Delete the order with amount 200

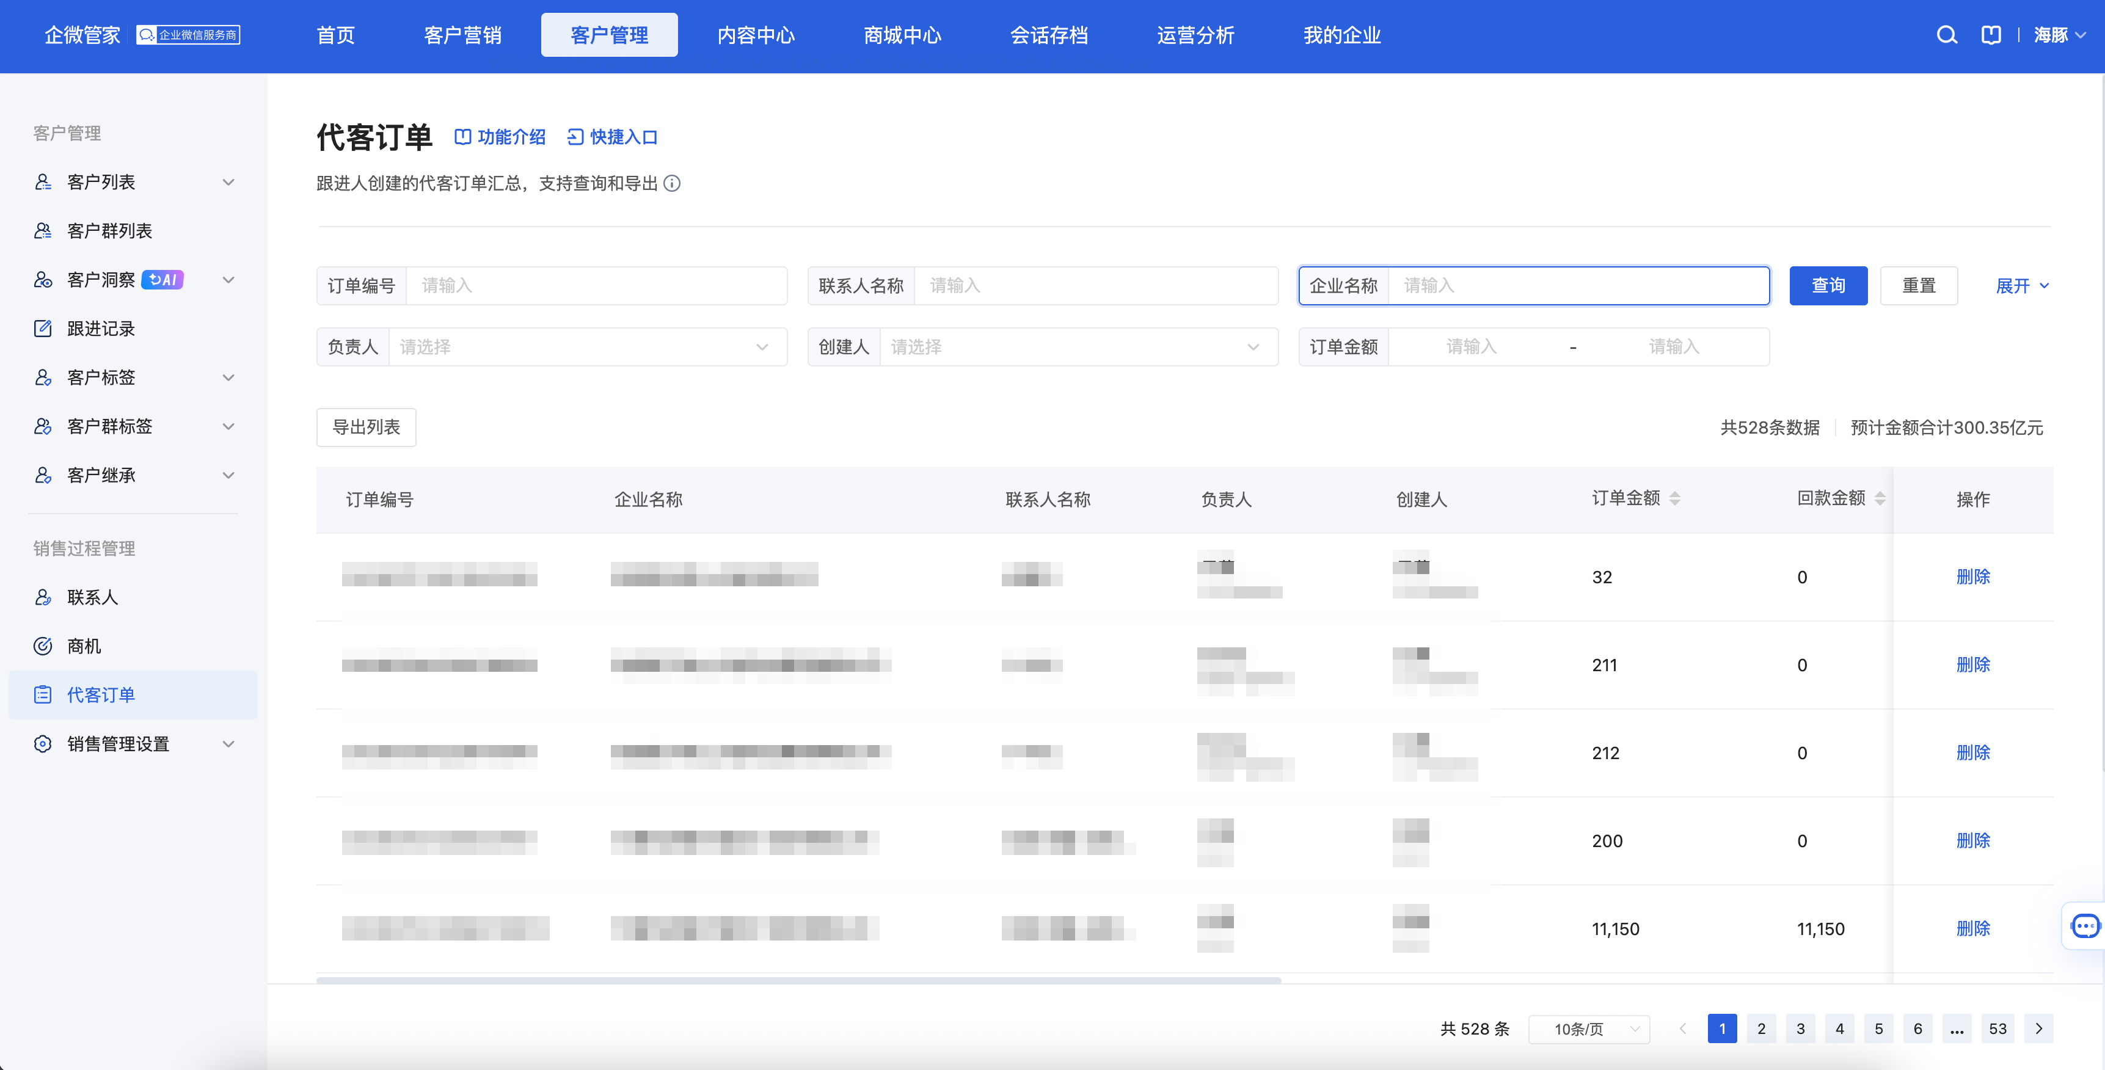pos(1972,840)
